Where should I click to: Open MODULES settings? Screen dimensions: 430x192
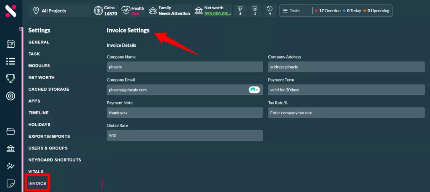click(39, 66)
